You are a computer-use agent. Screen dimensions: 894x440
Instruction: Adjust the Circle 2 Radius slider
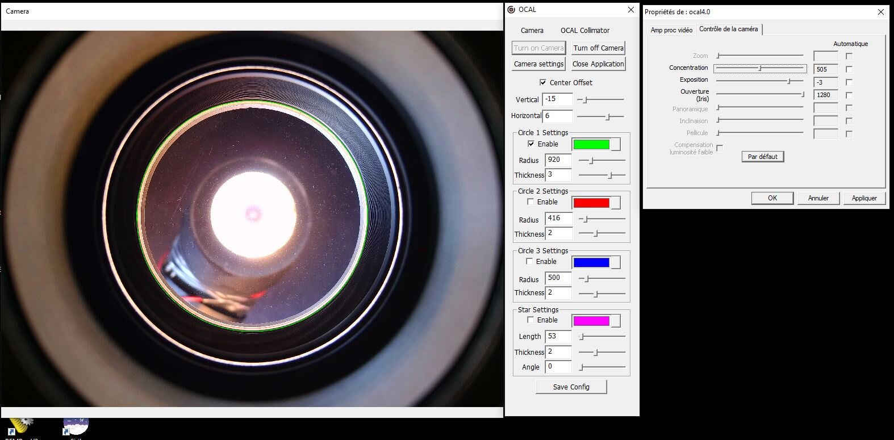click(x=602, y=219)
